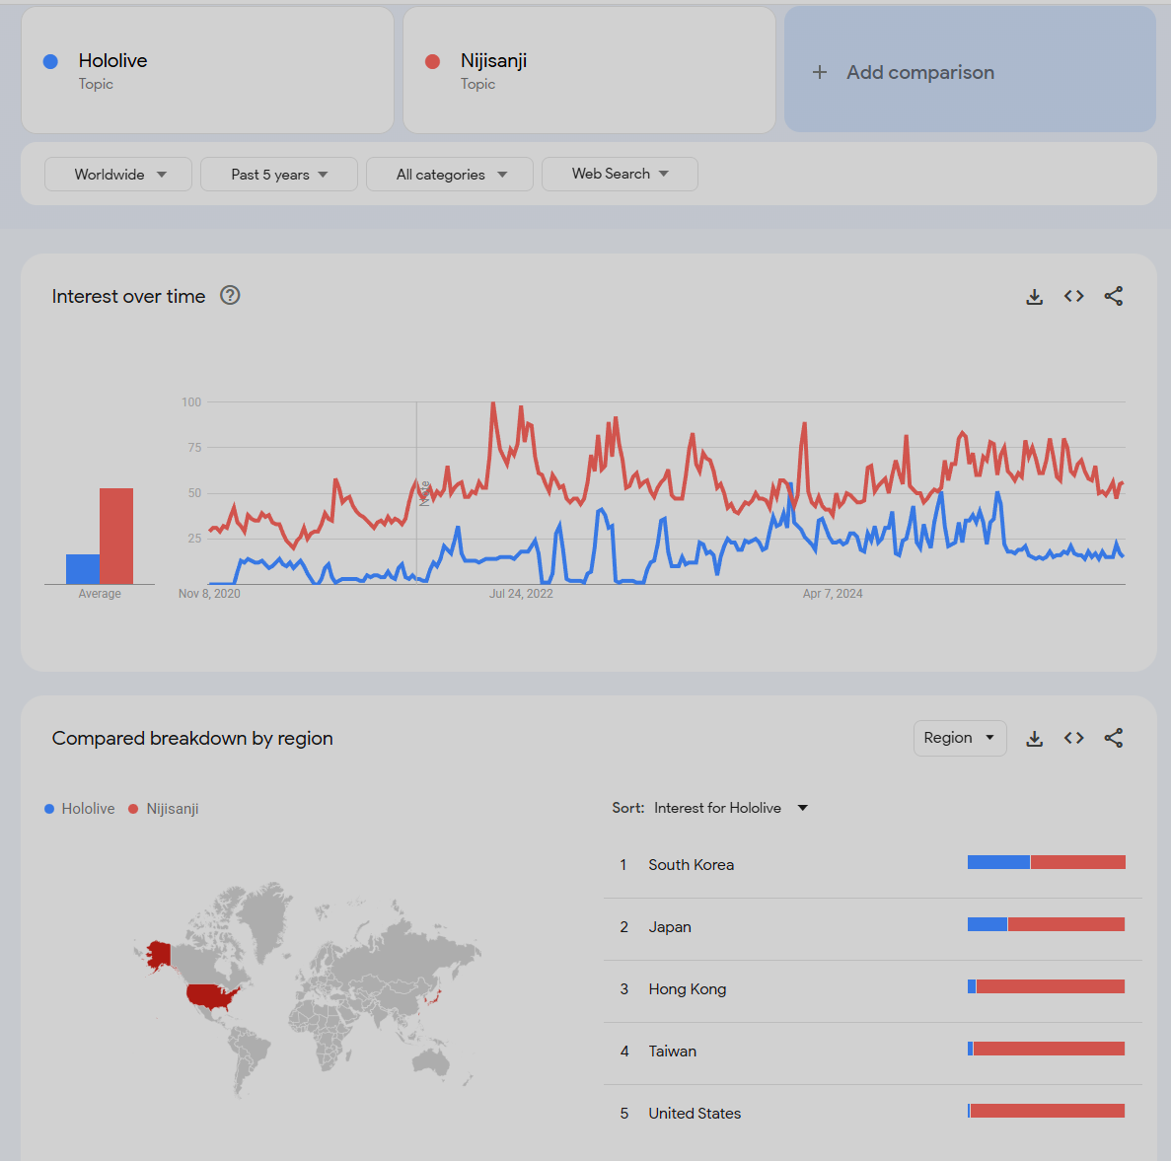This screenshot has height=1161, width=1171.
Task: Open embed code for region breakdown
Action: [1073, 738]
